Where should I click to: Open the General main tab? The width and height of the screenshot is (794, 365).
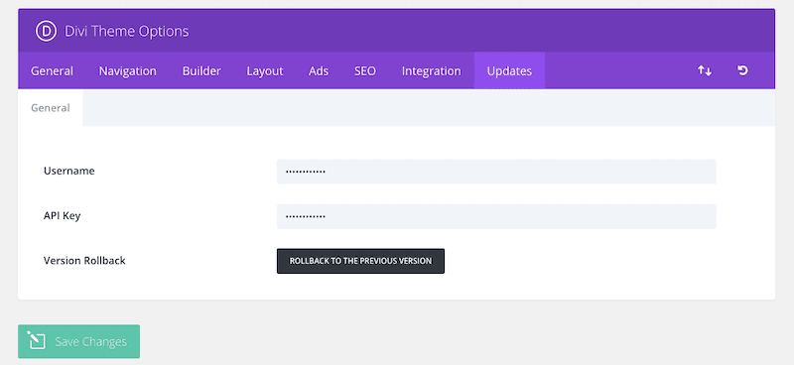pyautogui.click(x=52, y=70)
